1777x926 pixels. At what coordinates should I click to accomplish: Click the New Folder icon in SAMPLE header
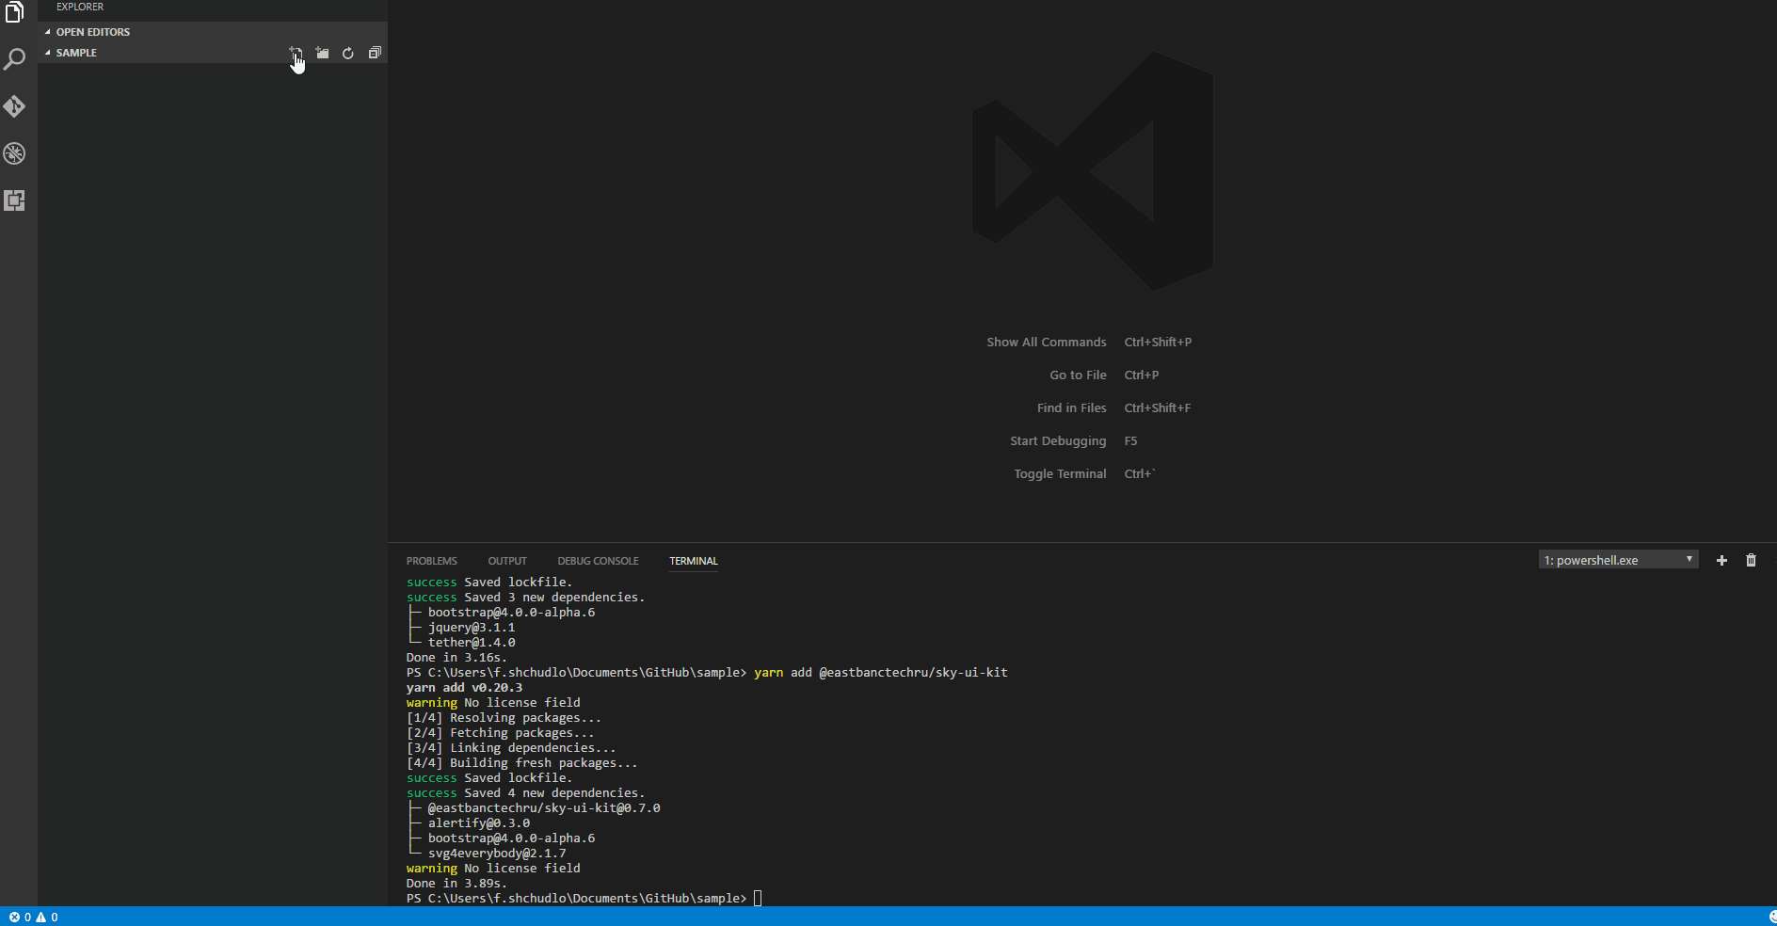[x=322, y=54]
